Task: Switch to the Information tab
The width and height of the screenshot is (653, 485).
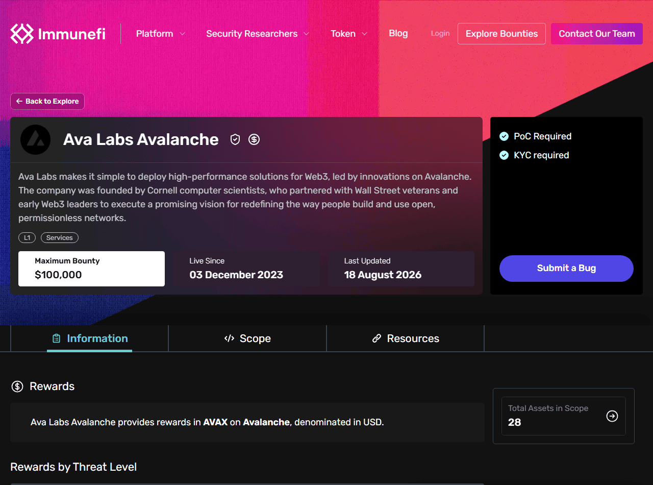Action: (90, 338)
